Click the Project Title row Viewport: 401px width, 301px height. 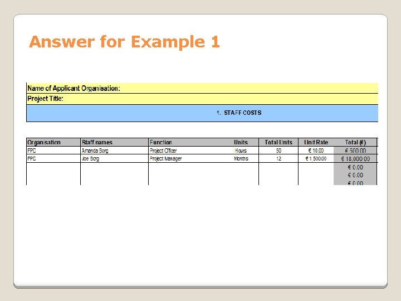pyautogui.click(x=202, y=99)
